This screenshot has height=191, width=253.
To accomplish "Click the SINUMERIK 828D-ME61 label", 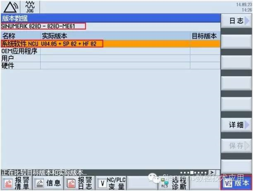I will (38, 26).
